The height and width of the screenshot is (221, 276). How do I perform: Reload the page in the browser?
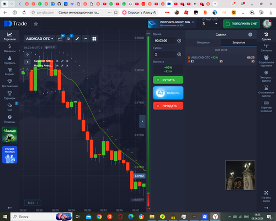(x=24, y=12)
